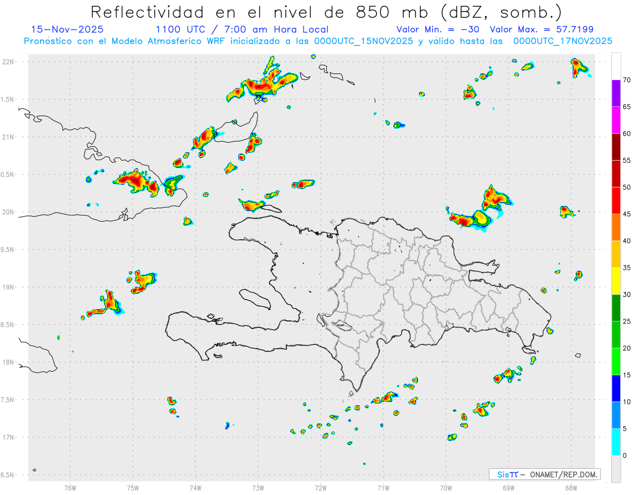Click the cyan 0–5 dBZ color bar segment

[616, 442]
